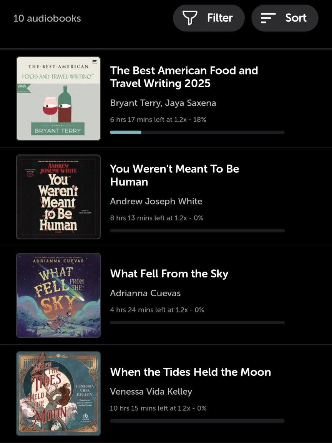Tap When the Tides Held the Moon title

coord(190,372)
